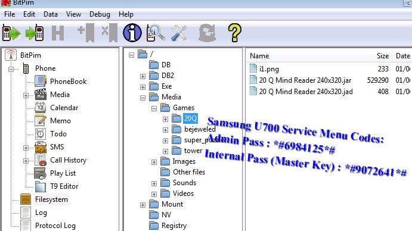
Task: Open the blue phone info icon
Action: (x=132, y=33)
